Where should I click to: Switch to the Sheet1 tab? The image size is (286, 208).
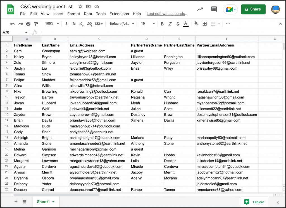(x=43, y=202)
